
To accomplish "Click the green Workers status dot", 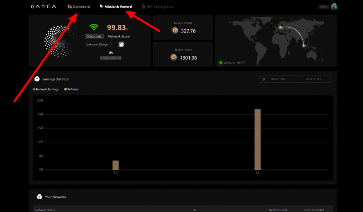I will (221, 62).
